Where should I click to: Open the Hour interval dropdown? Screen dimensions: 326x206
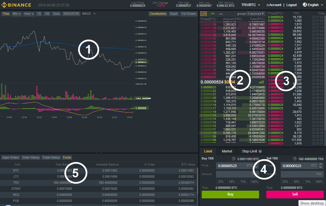point(29,13)
